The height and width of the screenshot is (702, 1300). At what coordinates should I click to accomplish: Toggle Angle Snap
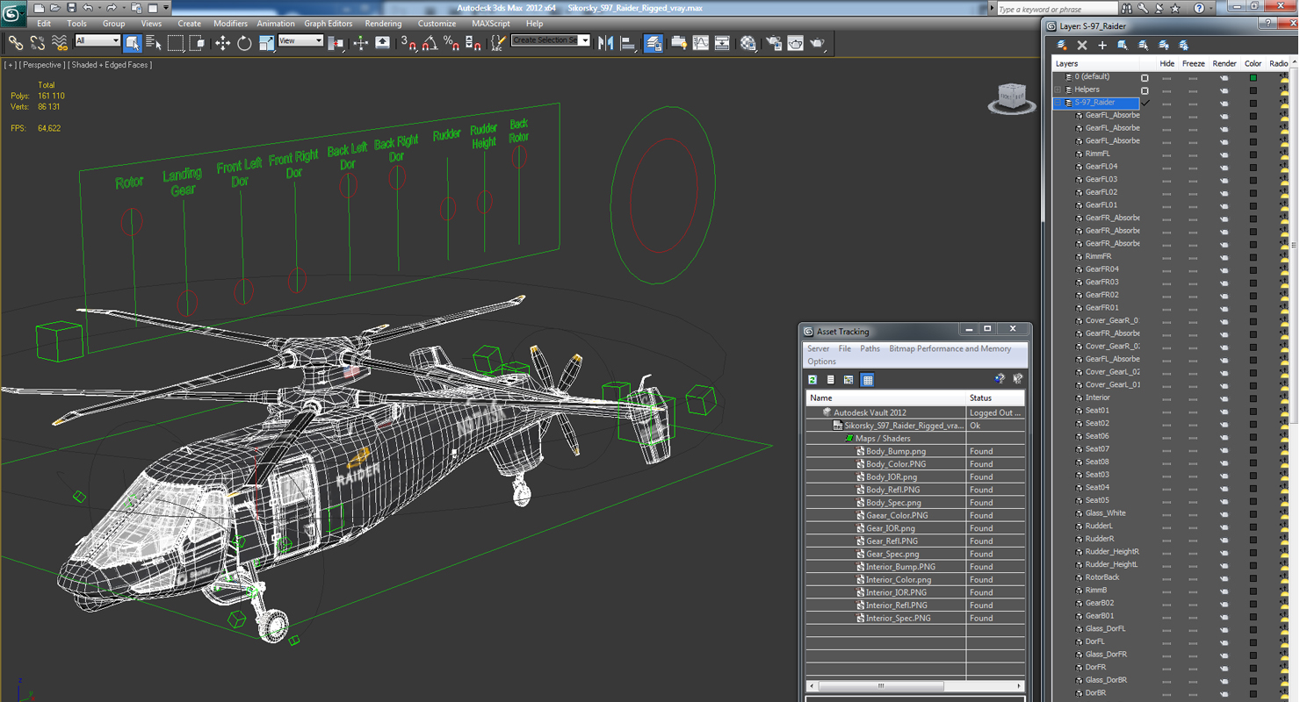430,42
